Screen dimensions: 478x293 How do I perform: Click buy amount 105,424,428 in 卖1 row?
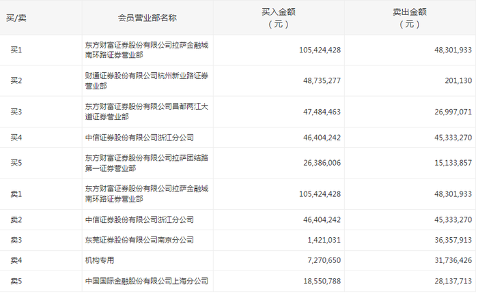pos(320,194)
